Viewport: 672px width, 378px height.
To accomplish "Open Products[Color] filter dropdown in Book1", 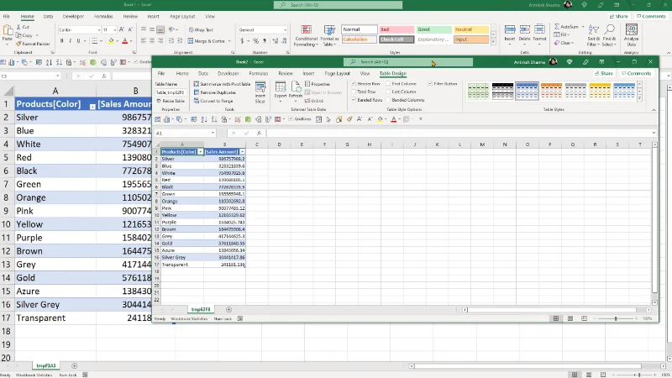I will (x=92, y=107).
